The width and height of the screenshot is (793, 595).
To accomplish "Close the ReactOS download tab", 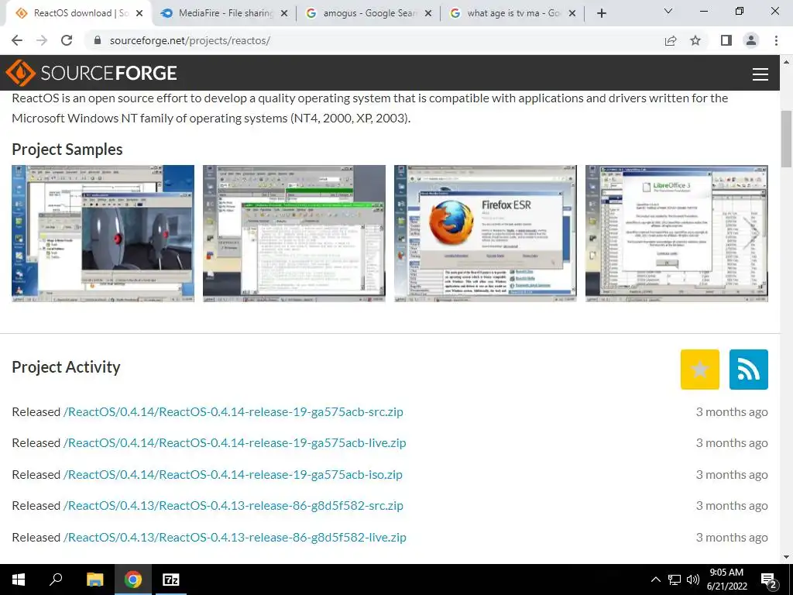I will [140, 14].
